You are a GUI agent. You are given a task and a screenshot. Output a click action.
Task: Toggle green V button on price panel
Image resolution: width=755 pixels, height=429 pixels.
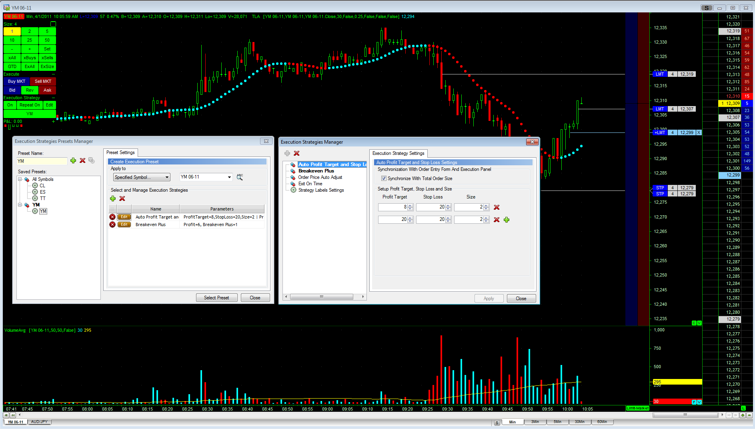699,323
